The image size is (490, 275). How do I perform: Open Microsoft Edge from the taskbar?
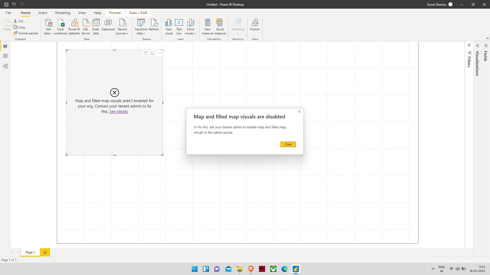[x=285, y=269]
